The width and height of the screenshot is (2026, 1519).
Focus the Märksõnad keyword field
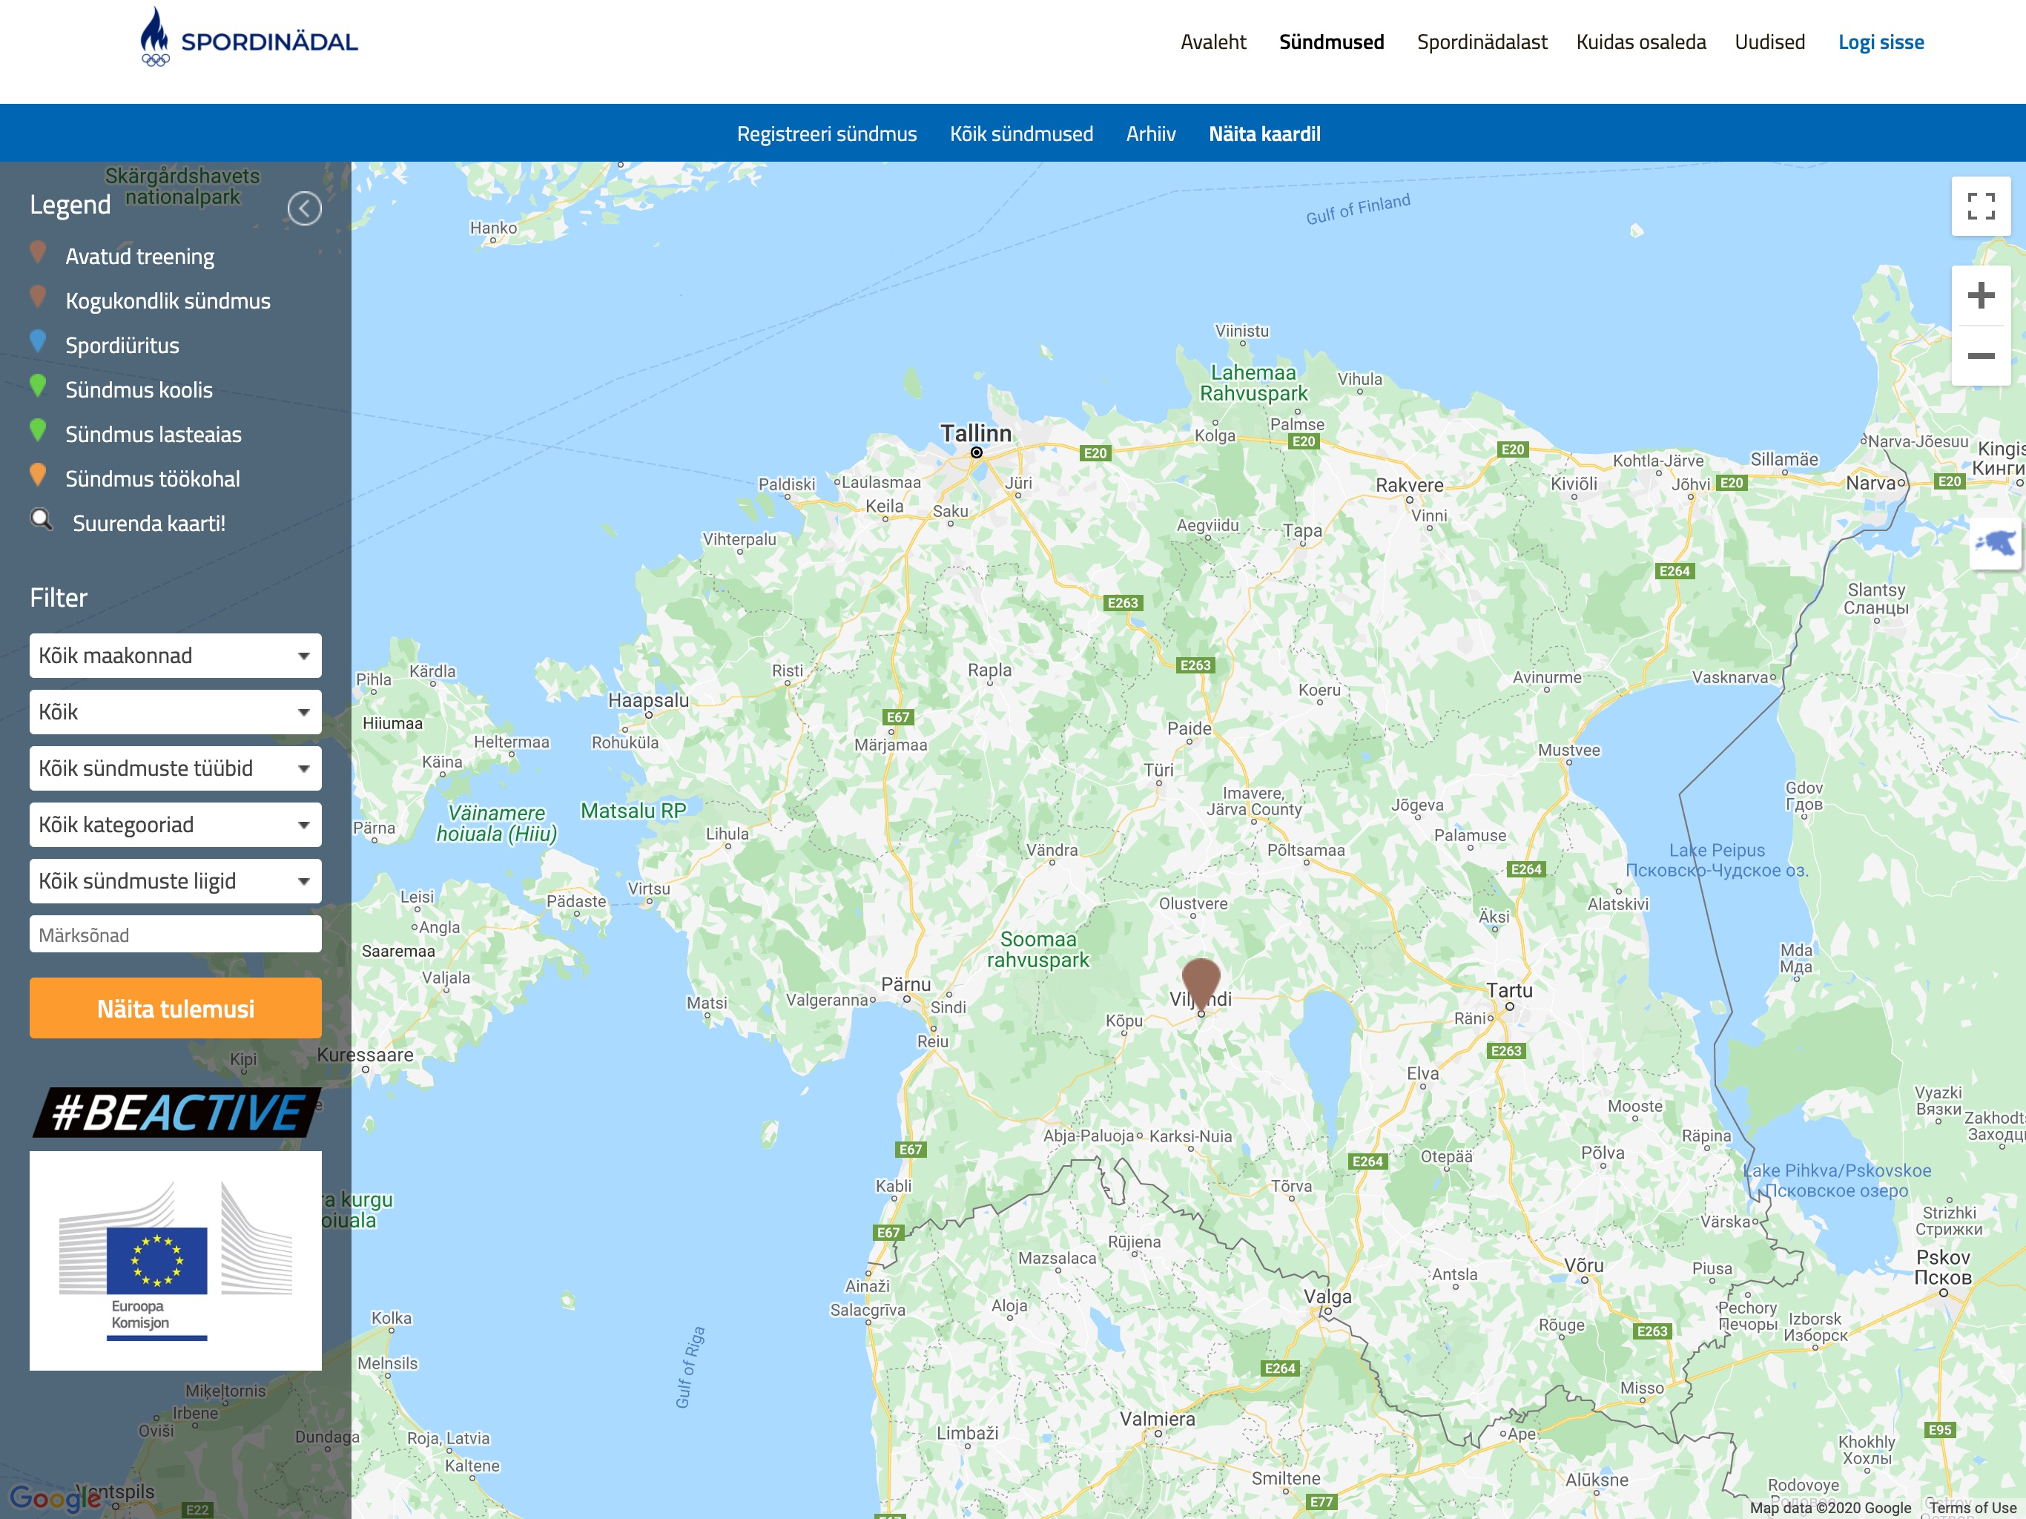coord(175,935)
